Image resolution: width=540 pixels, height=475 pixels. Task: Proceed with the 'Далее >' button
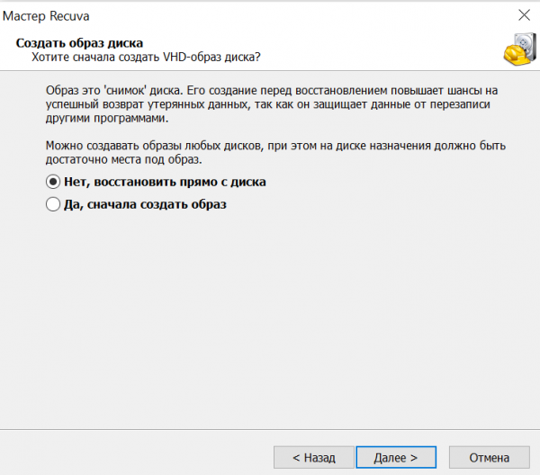pyautogui.click(x=396, y=457)
